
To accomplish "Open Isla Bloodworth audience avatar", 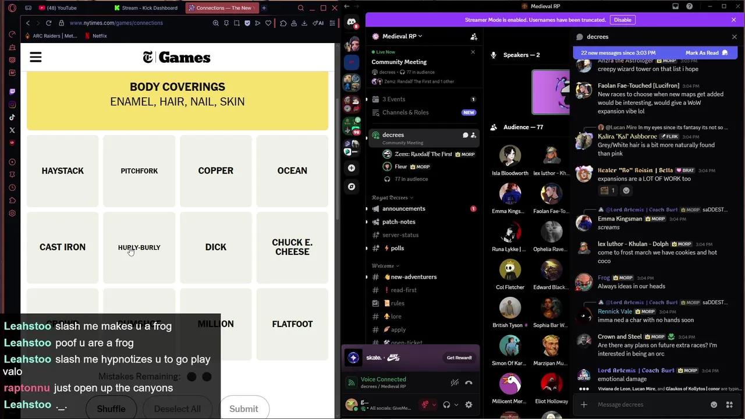I will coord(510,156).
